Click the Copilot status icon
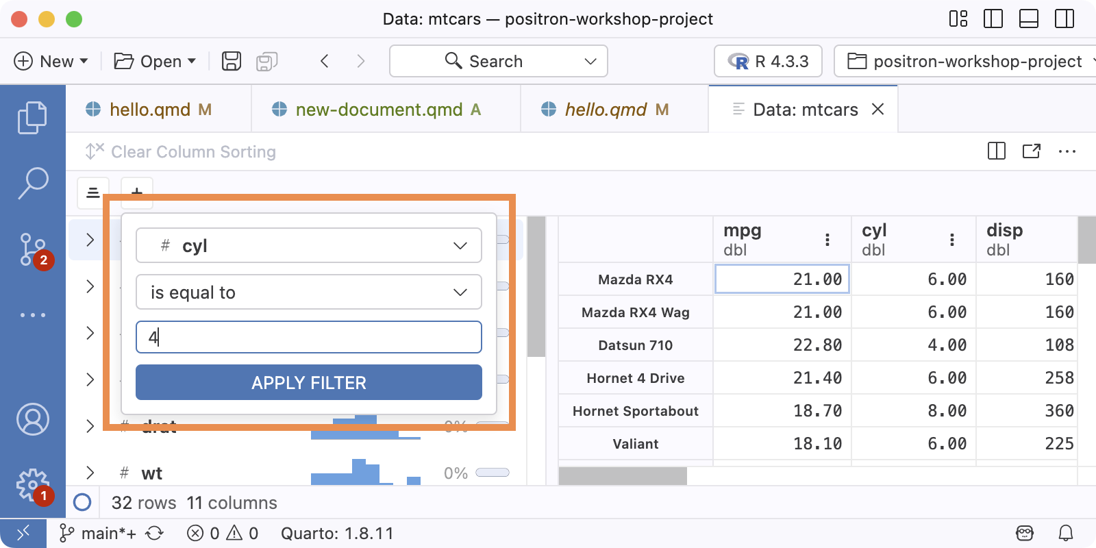This screenshot has height=548, width=1096. [x=1025, y=533]
